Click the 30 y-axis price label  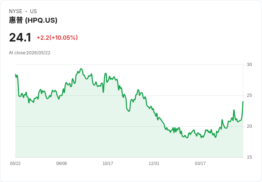pos(249,65)
